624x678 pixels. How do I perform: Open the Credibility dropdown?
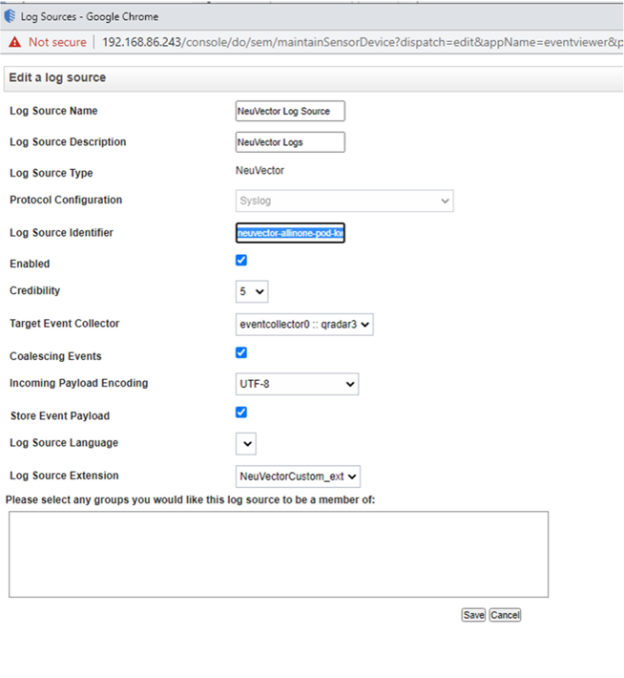252,291
